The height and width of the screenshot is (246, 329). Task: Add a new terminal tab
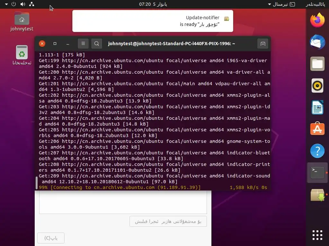263,44
